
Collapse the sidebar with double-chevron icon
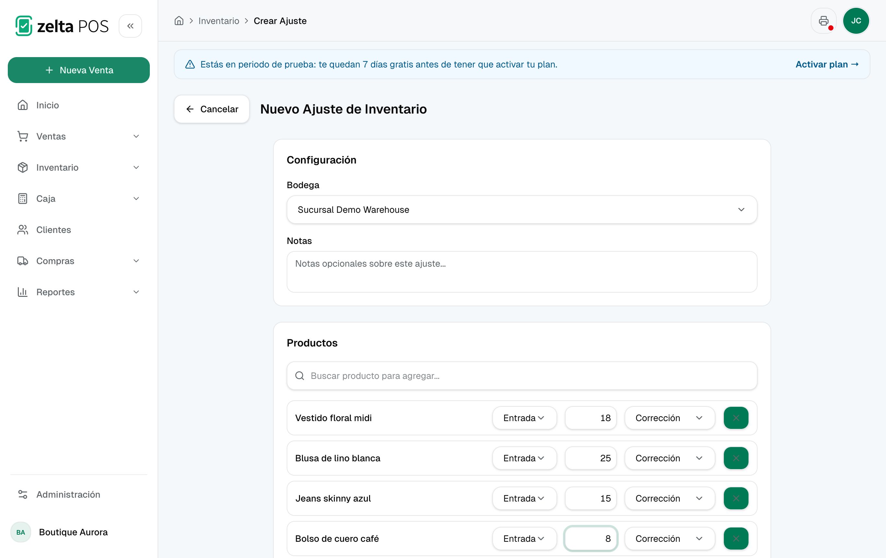pyautogui.click(x=130, y=26)
